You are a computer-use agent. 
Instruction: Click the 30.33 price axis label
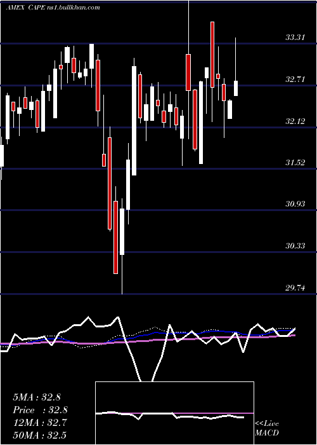[x=295, y=246]
